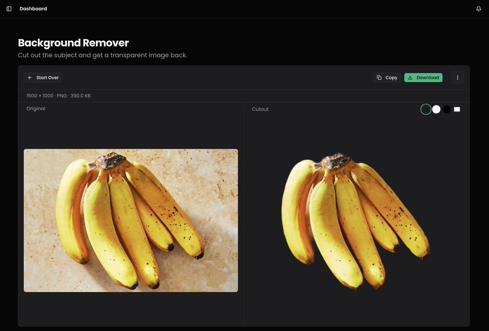The height and width of the screenshot is (331, 489).
Task: Click the original banana photo
Action: [131, 220]
